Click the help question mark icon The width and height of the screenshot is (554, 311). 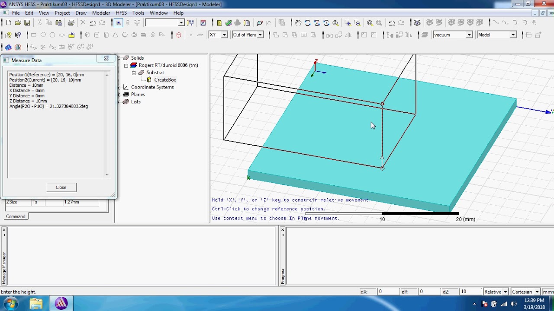[x=8, y=35]
